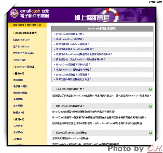Screen dimensions: 163x153
Task: Open '我應得的EmailCash經驗值何時會計算到我的資料中？' question
Action: click(84, 54)
